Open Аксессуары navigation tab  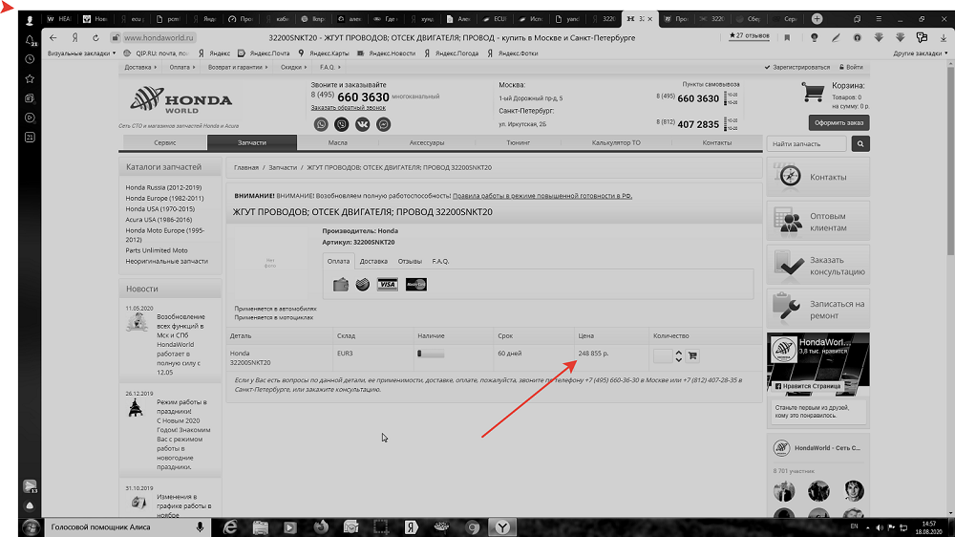click(426, 142)
